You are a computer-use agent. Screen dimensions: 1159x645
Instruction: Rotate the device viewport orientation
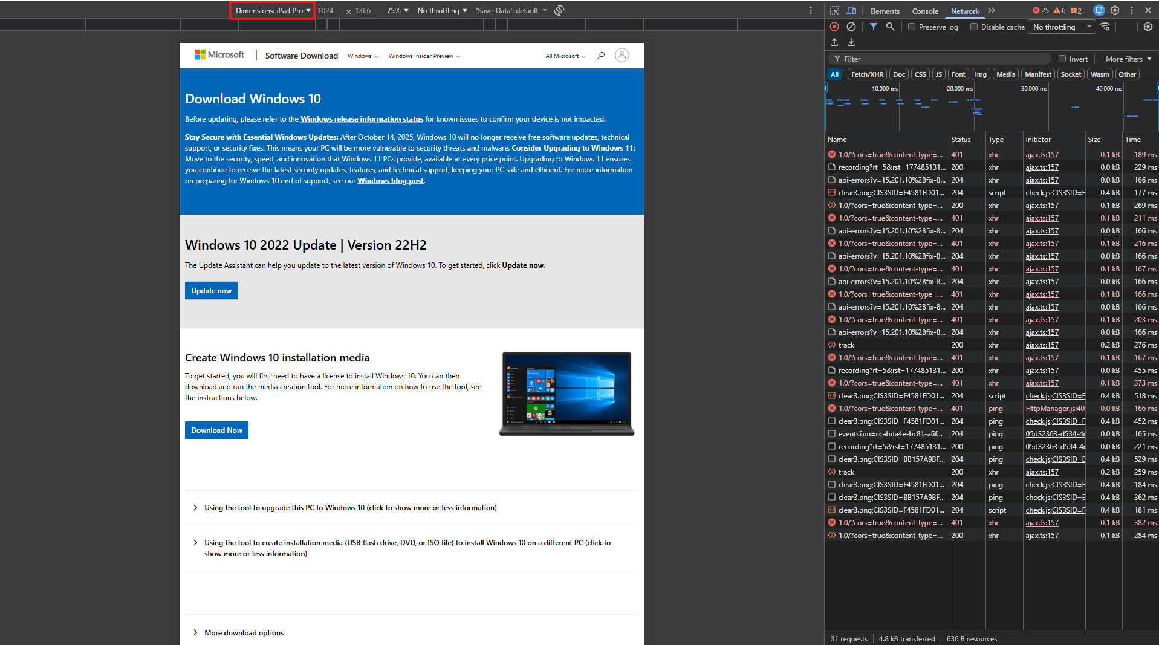[559, 10]
